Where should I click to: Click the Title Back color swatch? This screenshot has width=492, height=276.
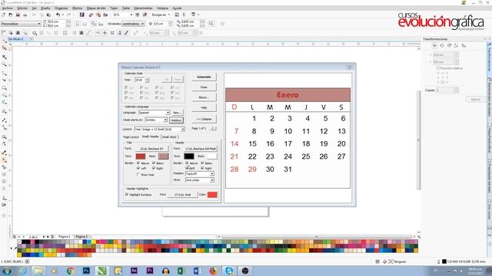(x=164, y=156)
